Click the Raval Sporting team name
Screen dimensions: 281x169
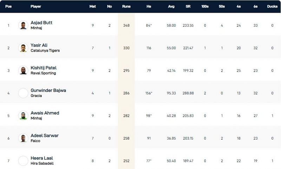43,73
